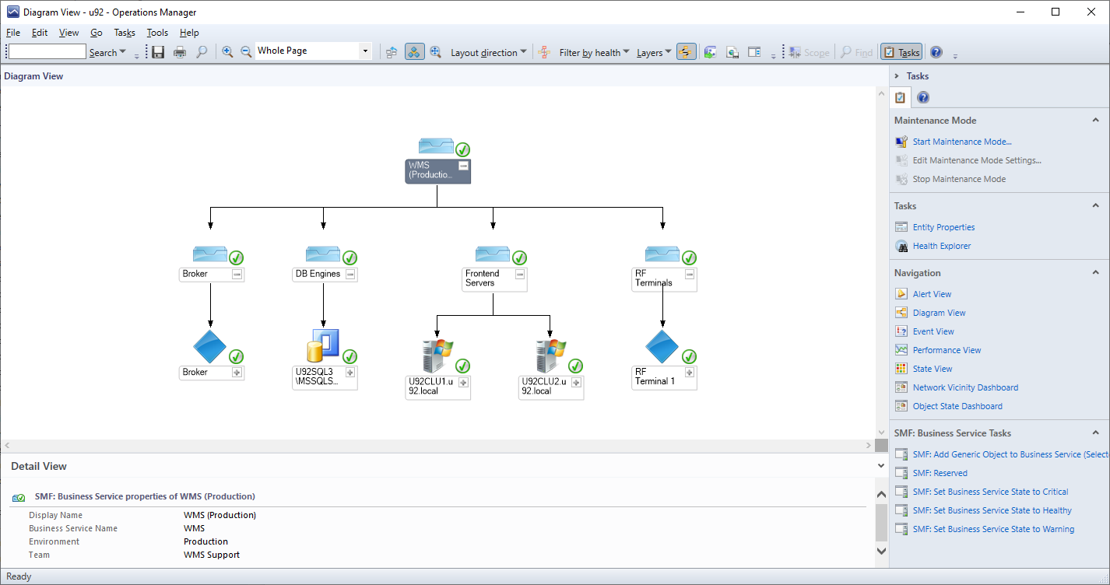
Task: Toggle the highlighted auto-layout diagram icon
Action: click(x=415, y=52)
